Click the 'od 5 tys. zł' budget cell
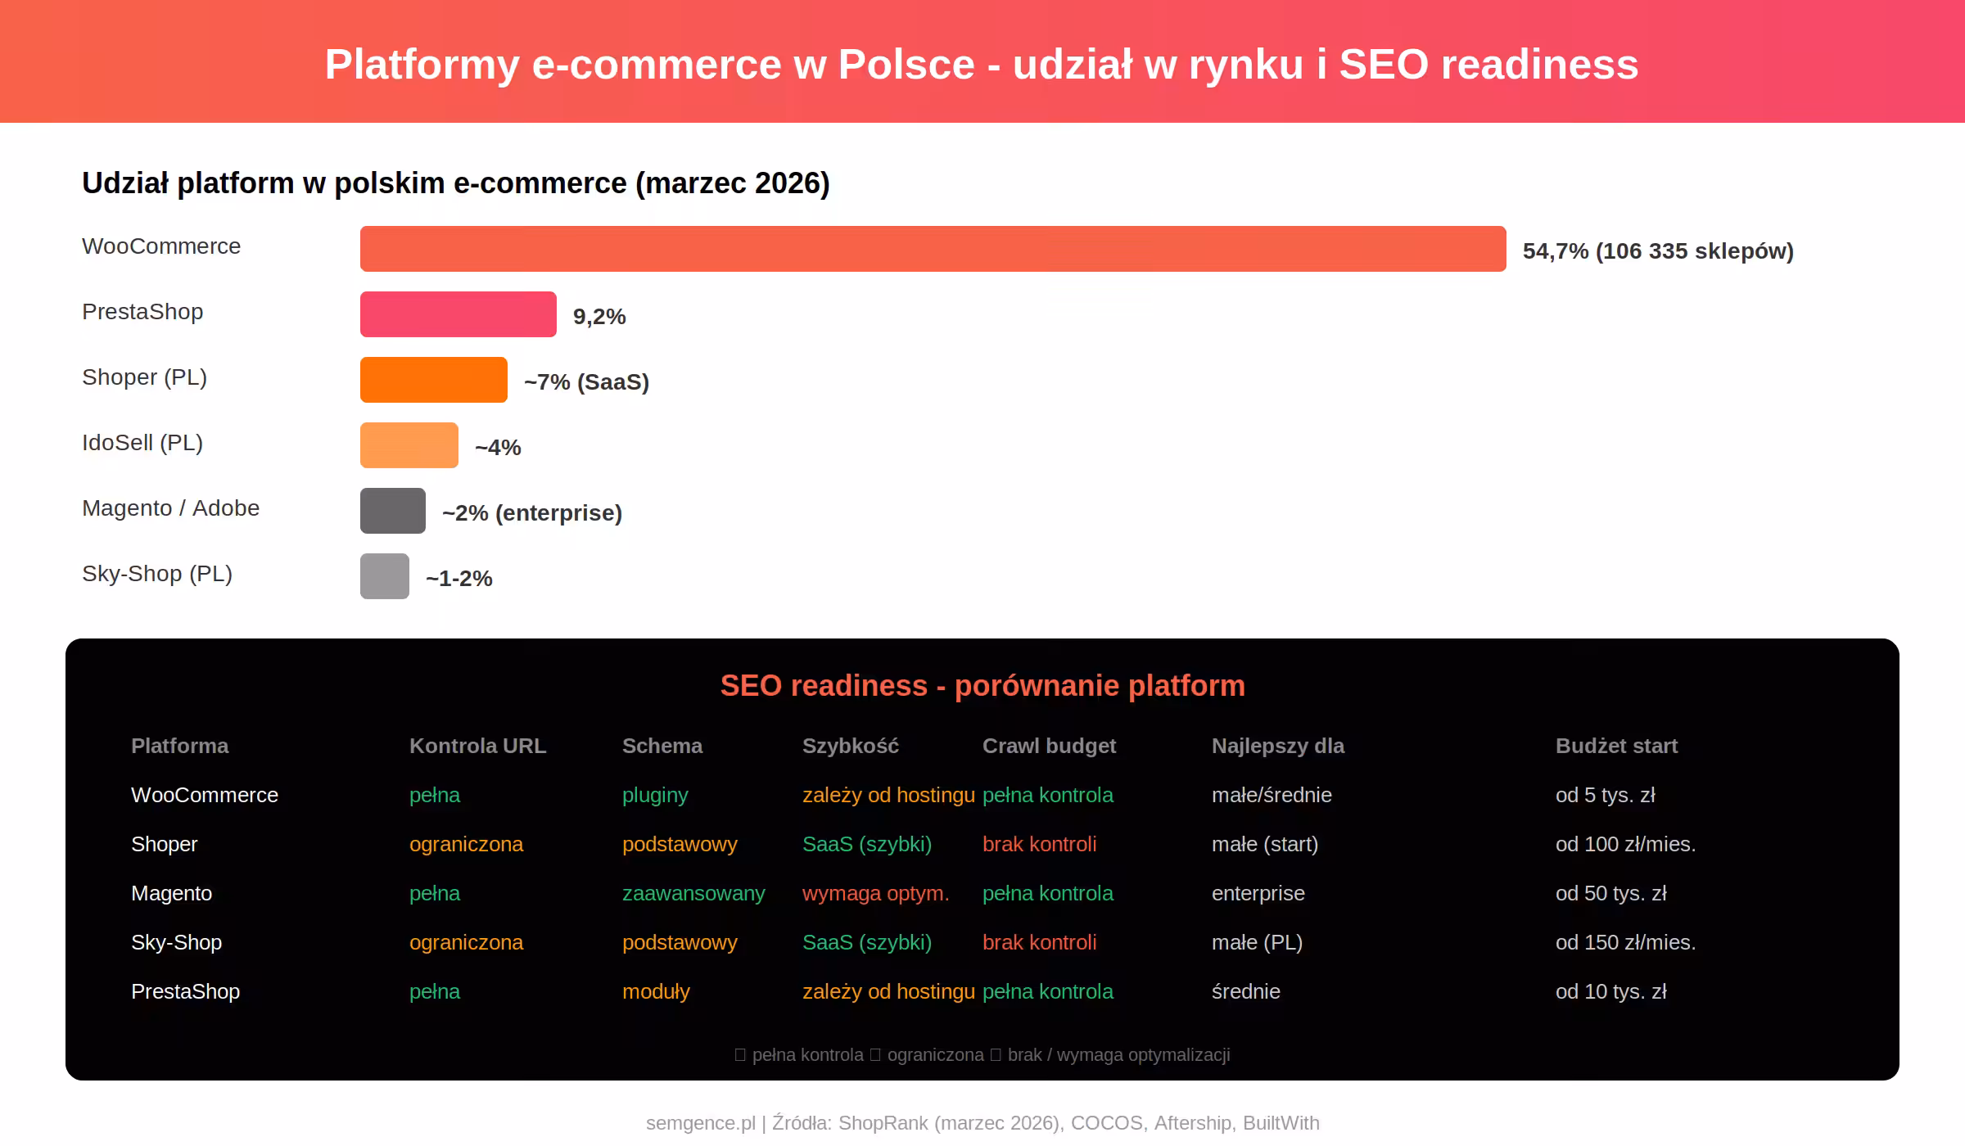Image resolution: width=1965 pixels, height=1146 pixels. click(x=1606, y=795)
